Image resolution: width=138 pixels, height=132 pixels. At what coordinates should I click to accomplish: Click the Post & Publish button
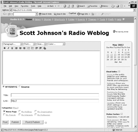tap(33, 122)
